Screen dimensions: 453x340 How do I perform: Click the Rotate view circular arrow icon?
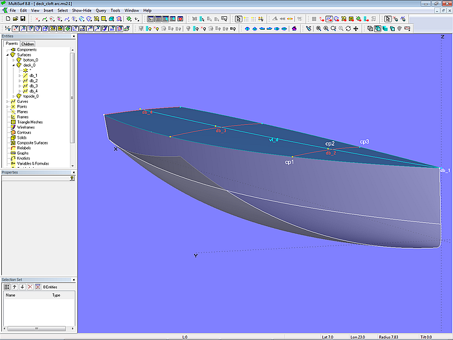point(348,28)
